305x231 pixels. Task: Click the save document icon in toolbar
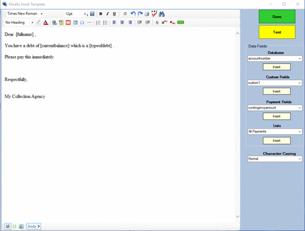92,14
